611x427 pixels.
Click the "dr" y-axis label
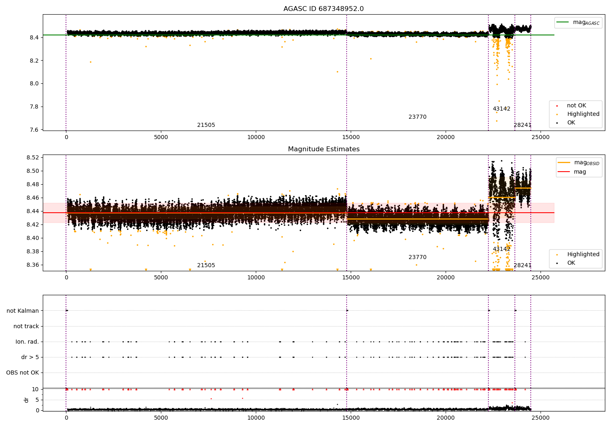[26, 400]
